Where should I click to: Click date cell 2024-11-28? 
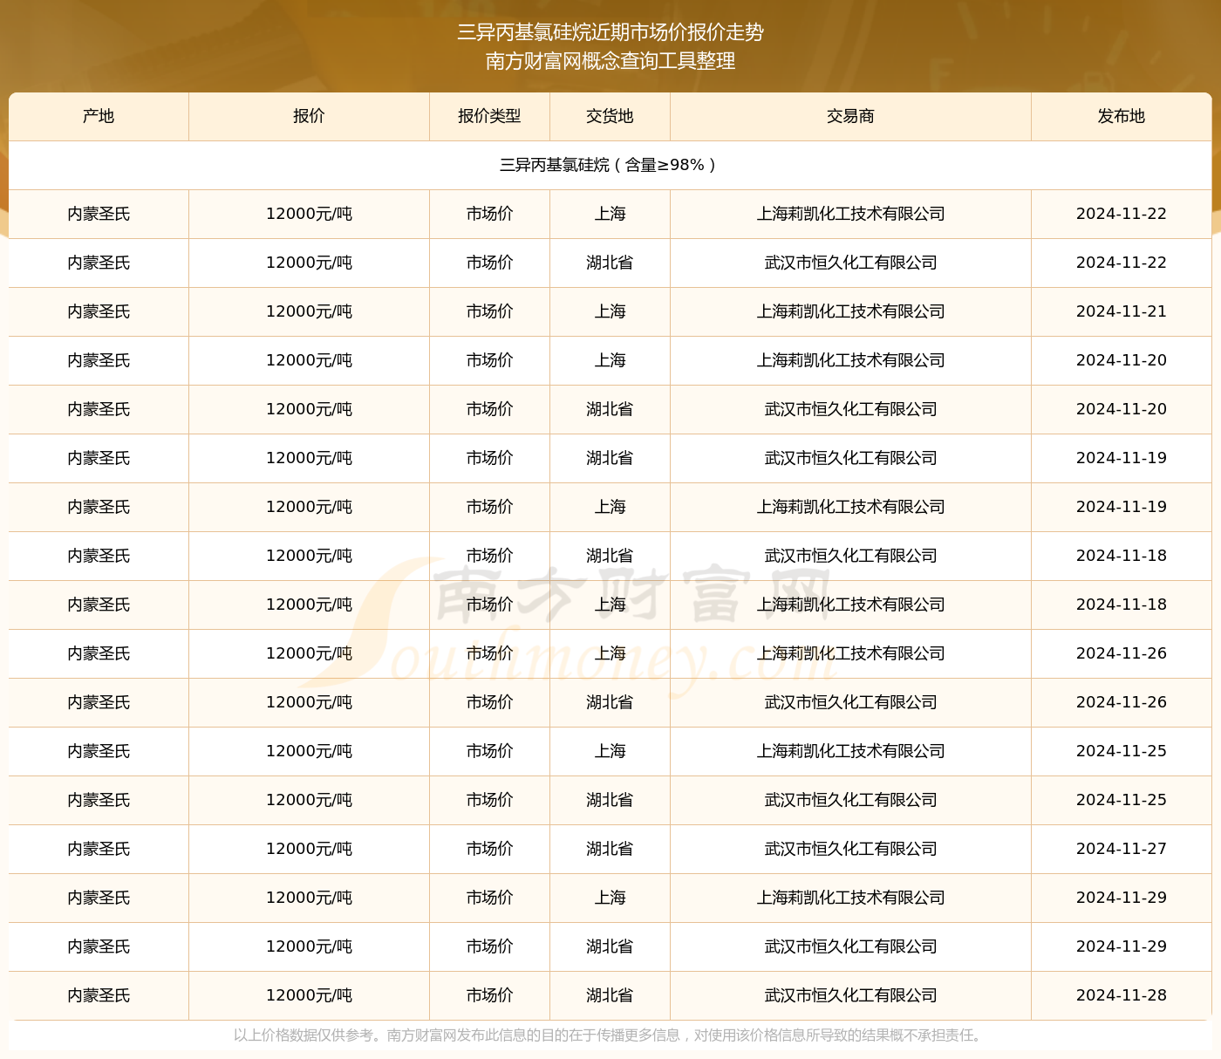tap(1122, 995)
